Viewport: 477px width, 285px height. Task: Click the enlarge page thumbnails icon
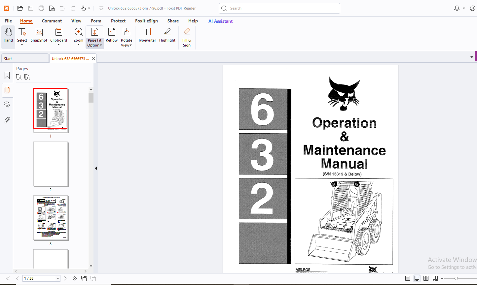pos(19,77)
